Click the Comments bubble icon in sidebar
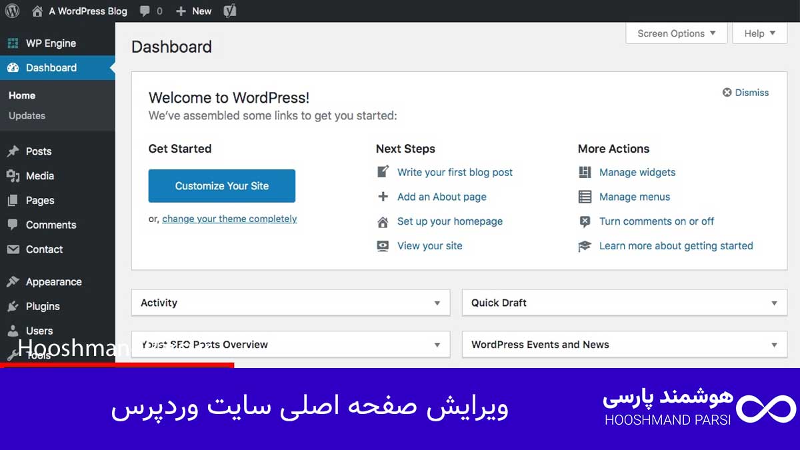The height and width of the screenshot is (450, 800). (13, 225)
